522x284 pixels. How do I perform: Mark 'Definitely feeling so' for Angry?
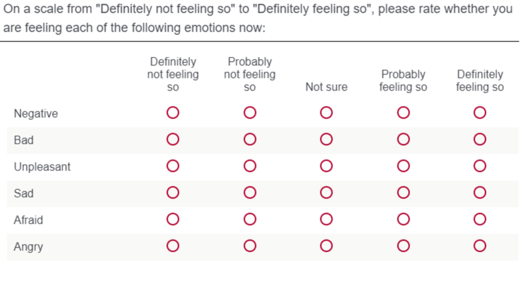pos(480,246)
